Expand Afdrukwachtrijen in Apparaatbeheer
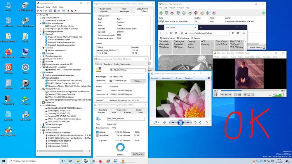The width and height of the screenshot is (292, 164). click(x=41, y=18)
